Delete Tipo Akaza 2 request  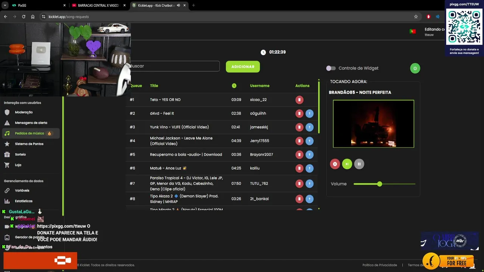click(299, 199)
